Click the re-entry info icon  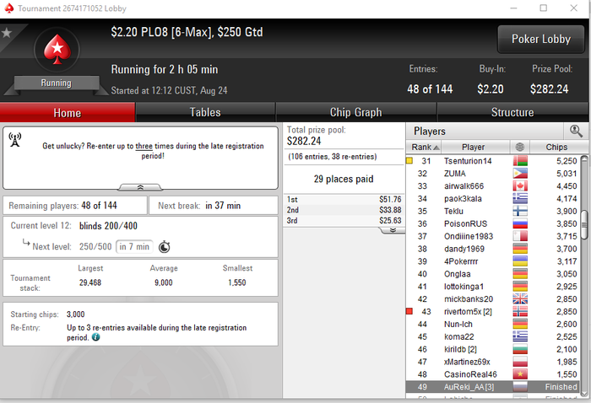[95, 337]
